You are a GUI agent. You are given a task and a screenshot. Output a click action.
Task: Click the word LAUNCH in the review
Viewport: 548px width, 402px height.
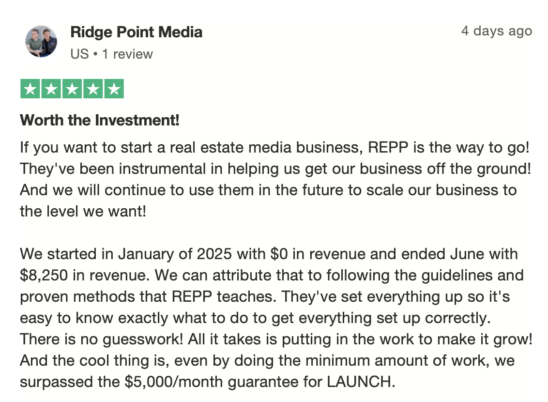coord(361,382)
